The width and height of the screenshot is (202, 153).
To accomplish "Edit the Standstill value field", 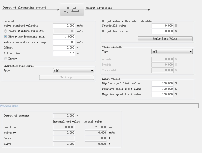I will [x=162, y=26].
